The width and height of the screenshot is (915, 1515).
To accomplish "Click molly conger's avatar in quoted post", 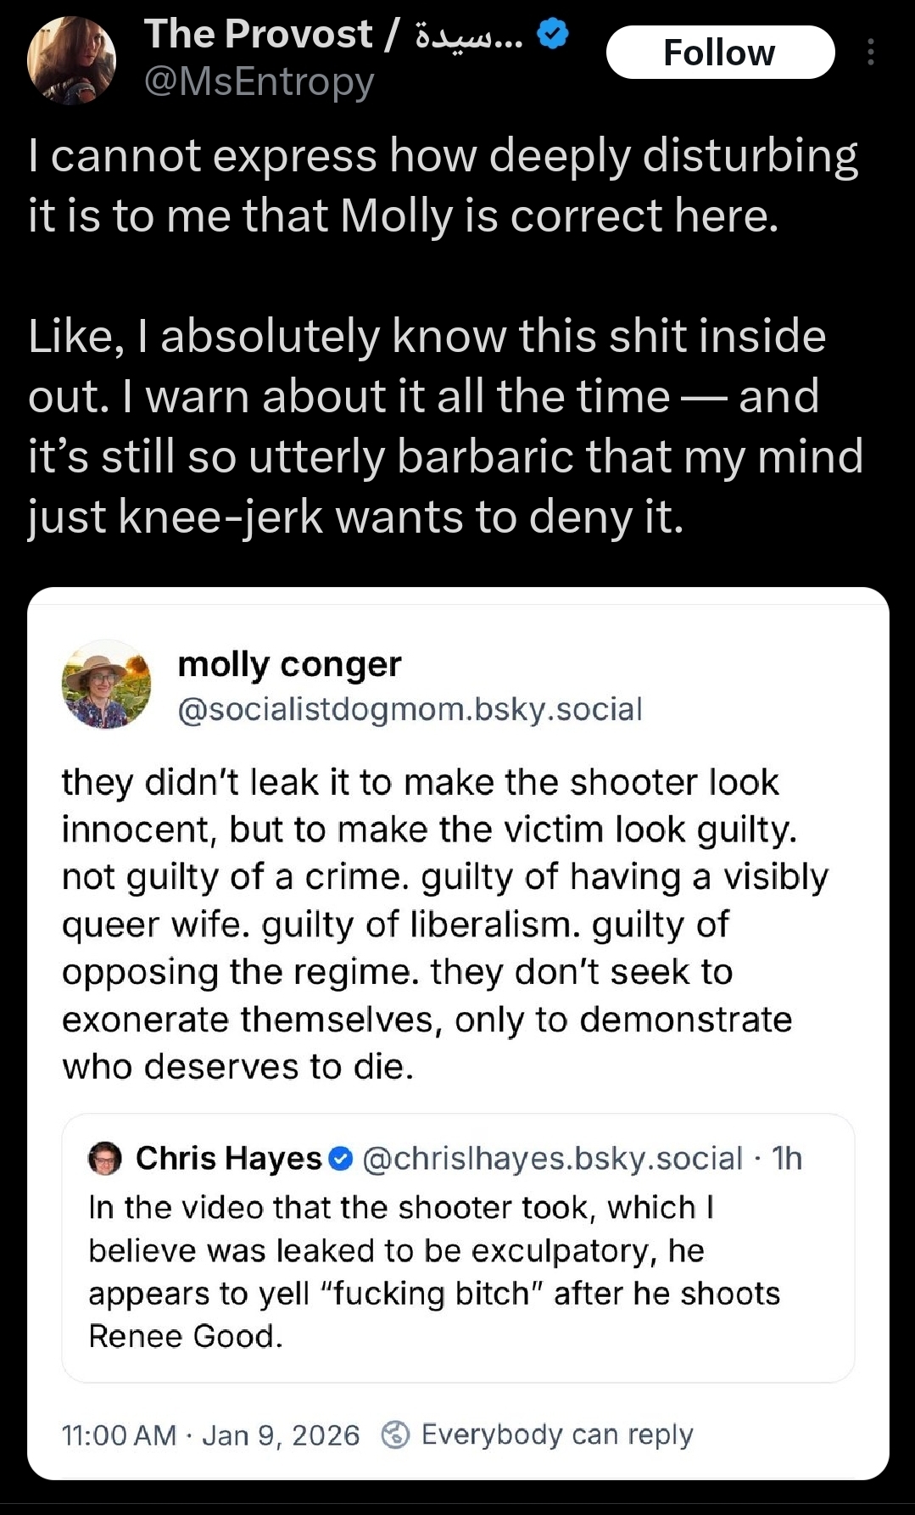I will [x=106, y=684].
